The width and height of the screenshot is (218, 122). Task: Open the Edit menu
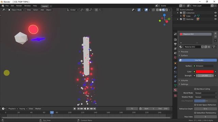pyautogui.click(x=12, y=6)
